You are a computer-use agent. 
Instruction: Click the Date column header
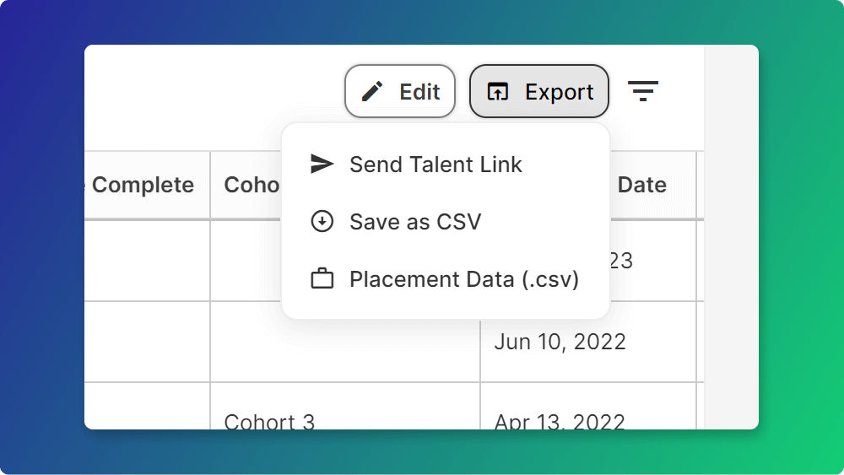pyautogui.click(x=642, y=185)
